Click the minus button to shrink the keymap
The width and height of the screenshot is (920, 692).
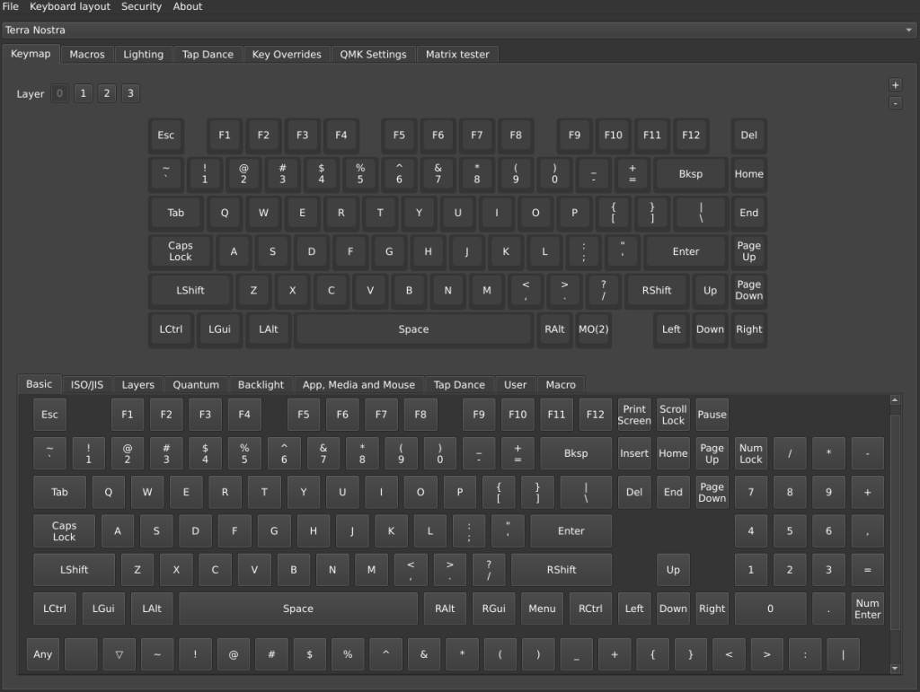(895, 102)
